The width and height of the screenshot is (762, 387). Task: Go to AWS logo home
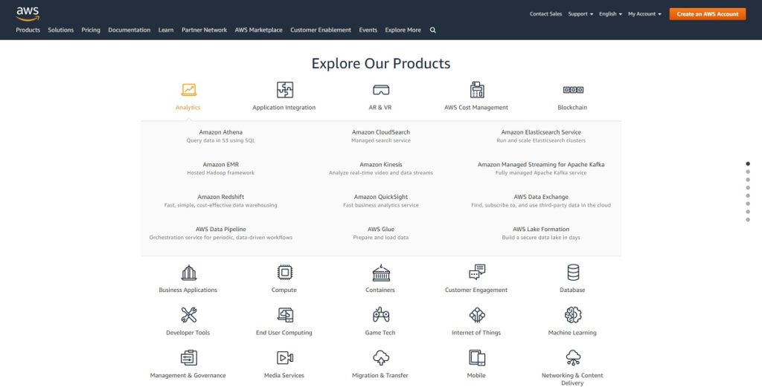pos(28,13)
